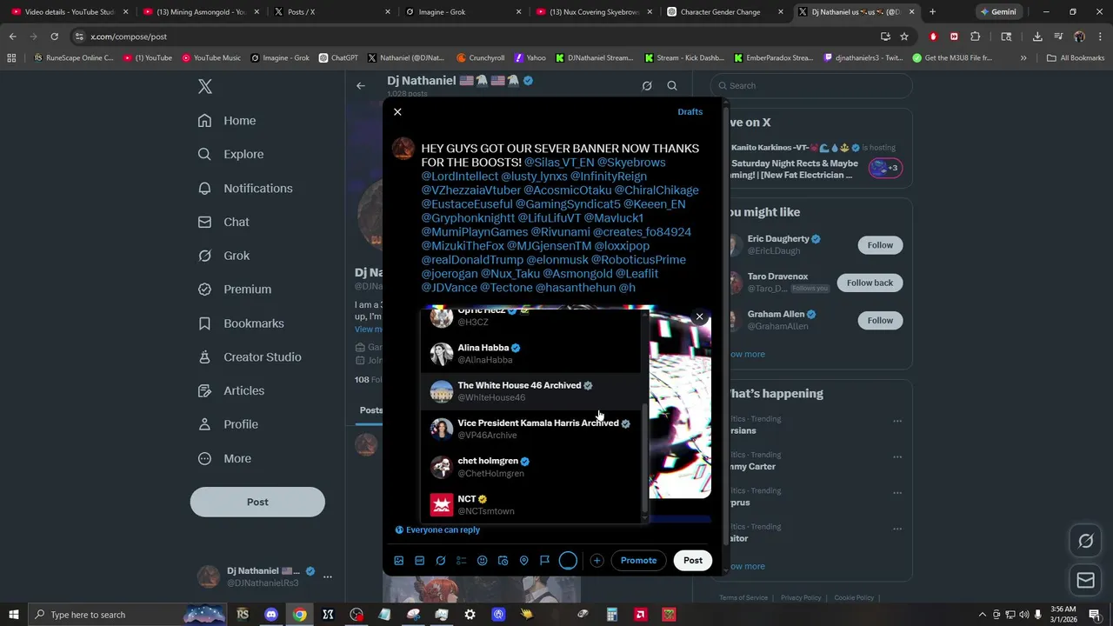
Task: Open the More menu in sidebar
Action: pos(224,458)
